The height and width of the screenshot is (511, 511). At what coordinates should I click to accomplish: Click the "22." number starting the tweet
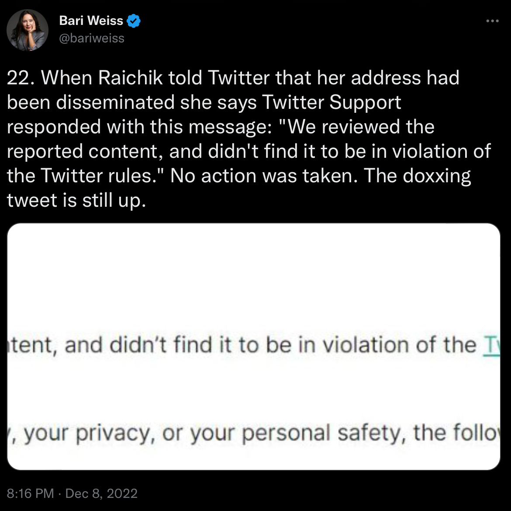21,78
